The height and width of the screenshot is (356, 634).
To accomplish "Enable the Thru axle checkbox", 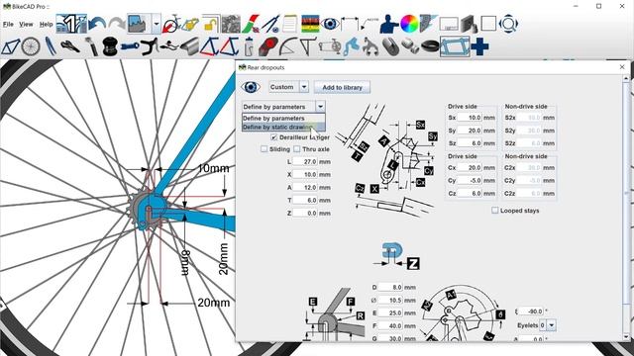I will pyautogui.click(x=297, y=149).
